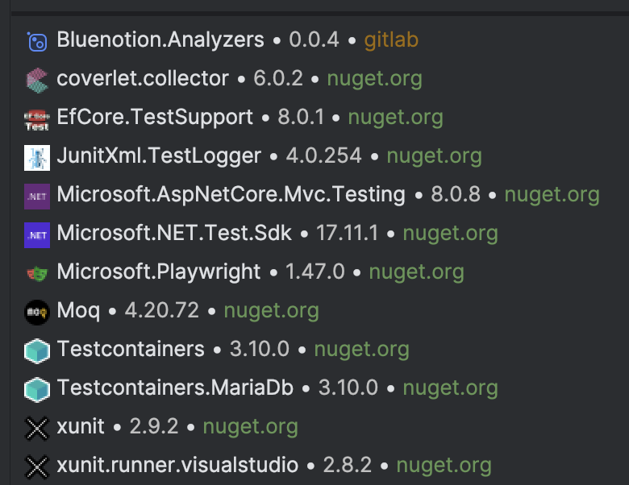This screenshot has width=629, height=485.
Task: Click the Microsoft.AspNetCore.Mvc.Testing .NET icon
Action: [37, 195]
